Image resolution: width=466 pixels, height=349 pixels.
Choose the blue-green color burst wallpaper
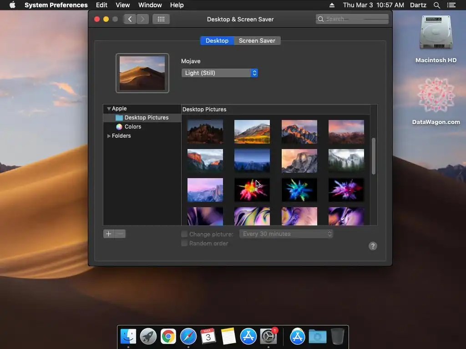pyautogui.click(x=299, y=190)
